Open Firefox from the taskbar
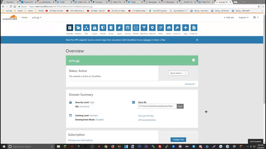The image size is (266, 149). 112,146
